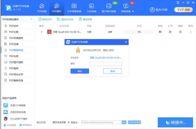Open the CAD转换 tab
This screenshot has width=196, height=129.
point(91,8)
